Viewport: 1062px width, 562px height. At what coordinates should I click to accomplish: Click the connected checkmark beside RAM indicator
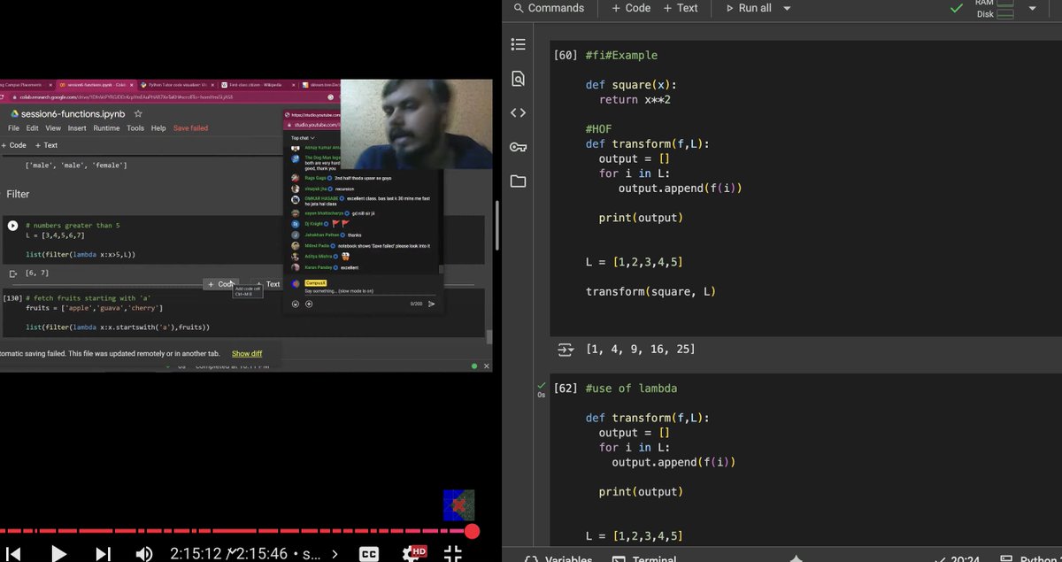956,8
